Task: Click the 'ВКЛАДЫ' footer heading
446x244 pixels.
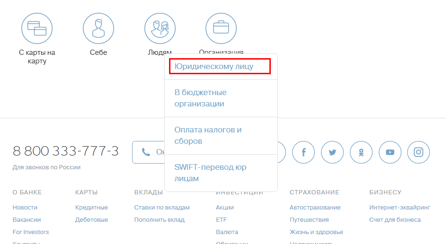Action: (x=149, y=192)
